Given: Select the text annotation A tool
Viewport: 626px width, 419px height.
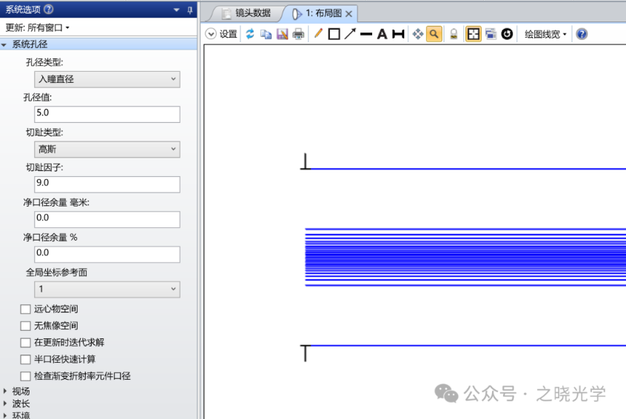Looking at the screenshot, I should [x=382, y=34].
